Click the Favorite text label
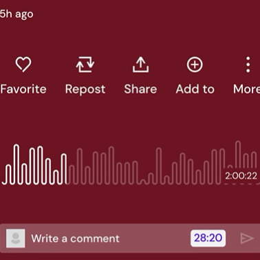The height and width of the screenshot is (260, 260). point(23,89)
